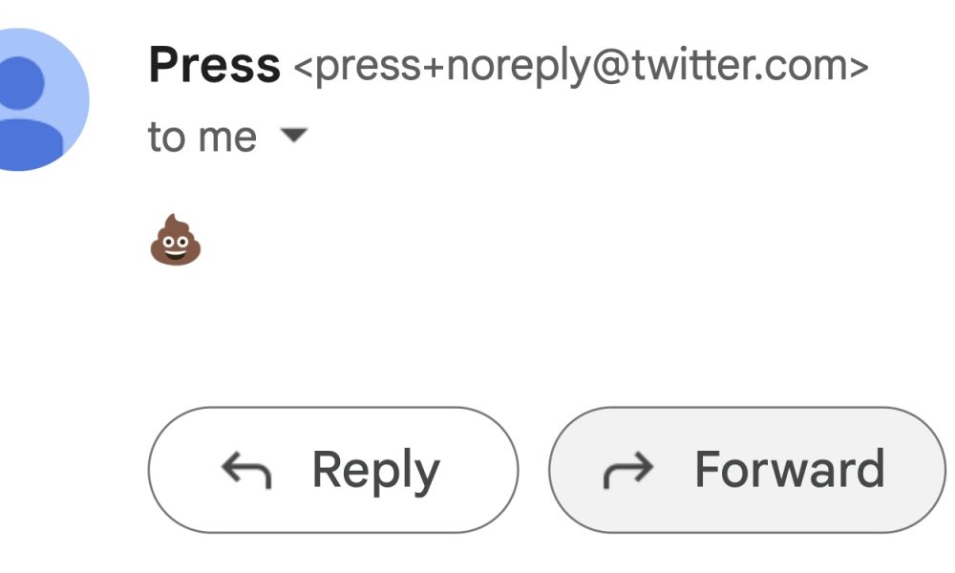Click the "twitter.com" part of sender address

740,65
